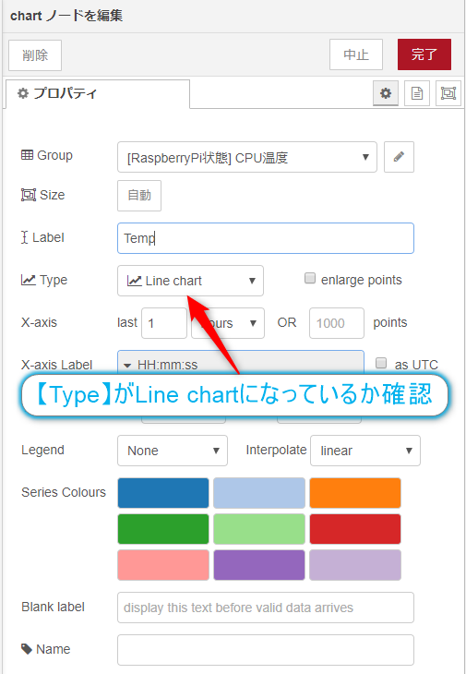The height and width of the screenshot is (674, 466).
Task: Click the 中止 (Cancel) button
Action: pyautogui.click(x=355, y=54)
